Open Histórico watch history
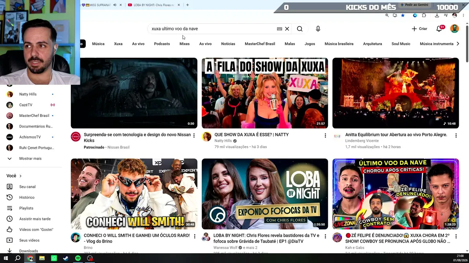This screenshot has height=263, width=469. pos(30,197)
